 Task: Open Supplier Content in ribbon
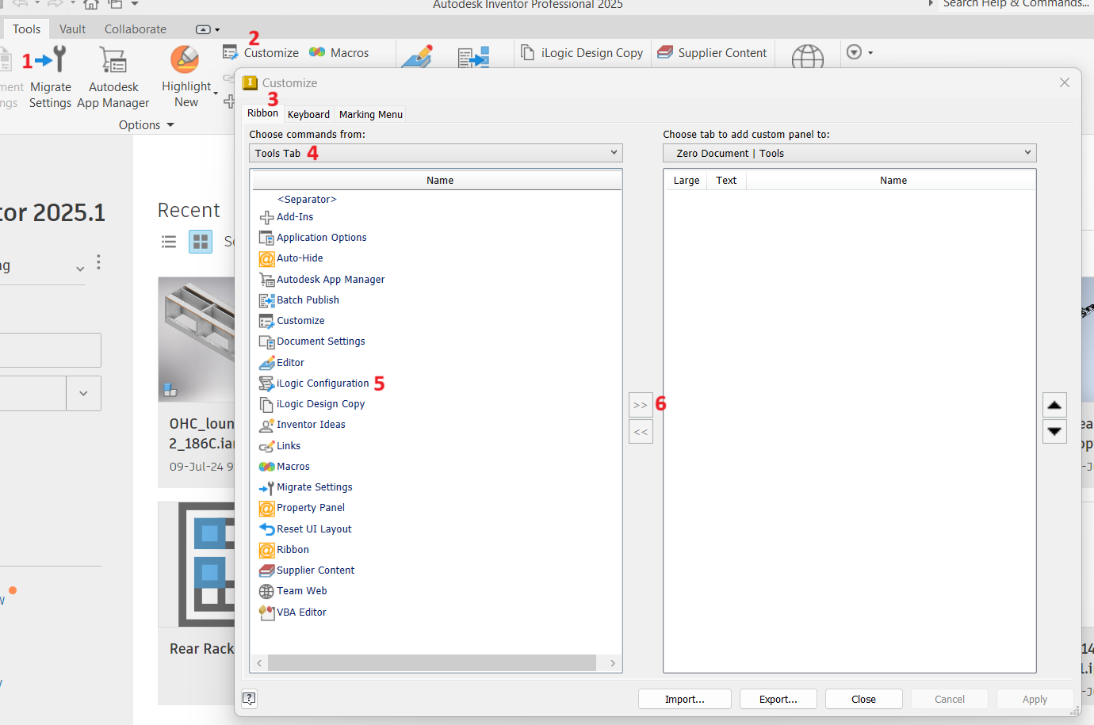pyautogui.click(x=712, y=53)
